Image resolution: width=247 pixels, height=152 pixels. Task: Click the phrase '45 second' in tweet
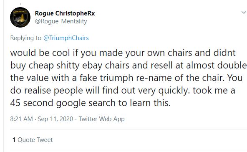tap(32, 103)
